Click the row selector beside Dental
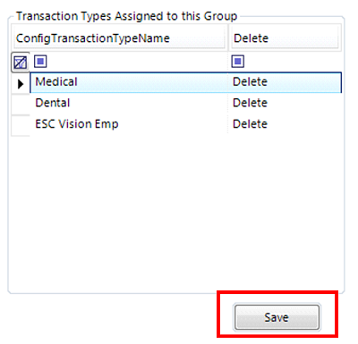358x344 pixels. [x=21, y=104]
